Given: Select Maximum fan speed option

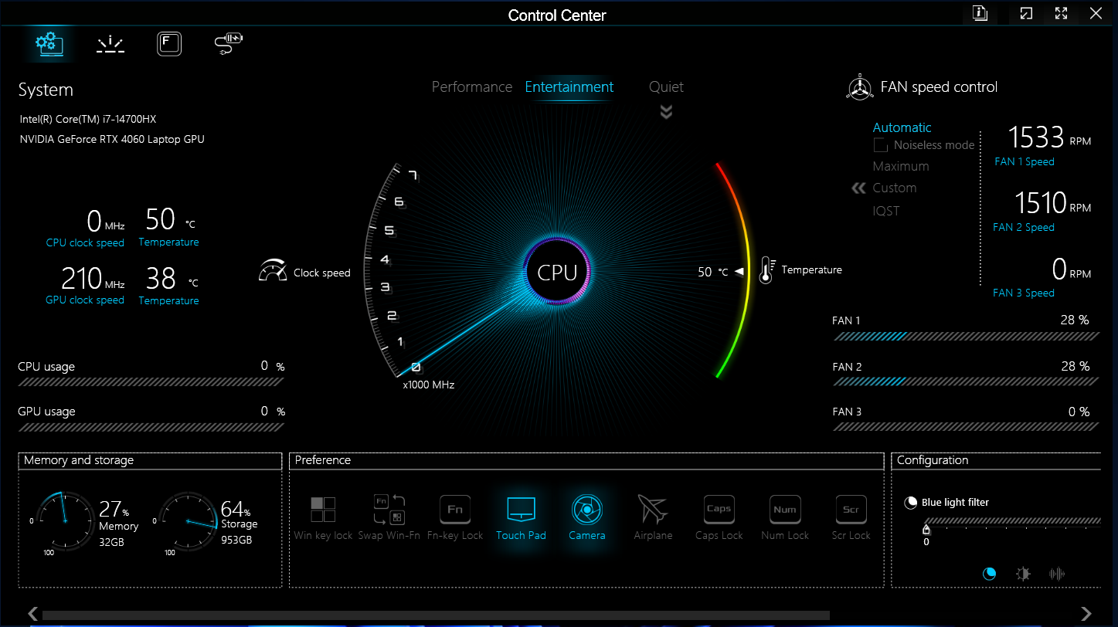Looking at the screenshot, I should pos(900,166).
